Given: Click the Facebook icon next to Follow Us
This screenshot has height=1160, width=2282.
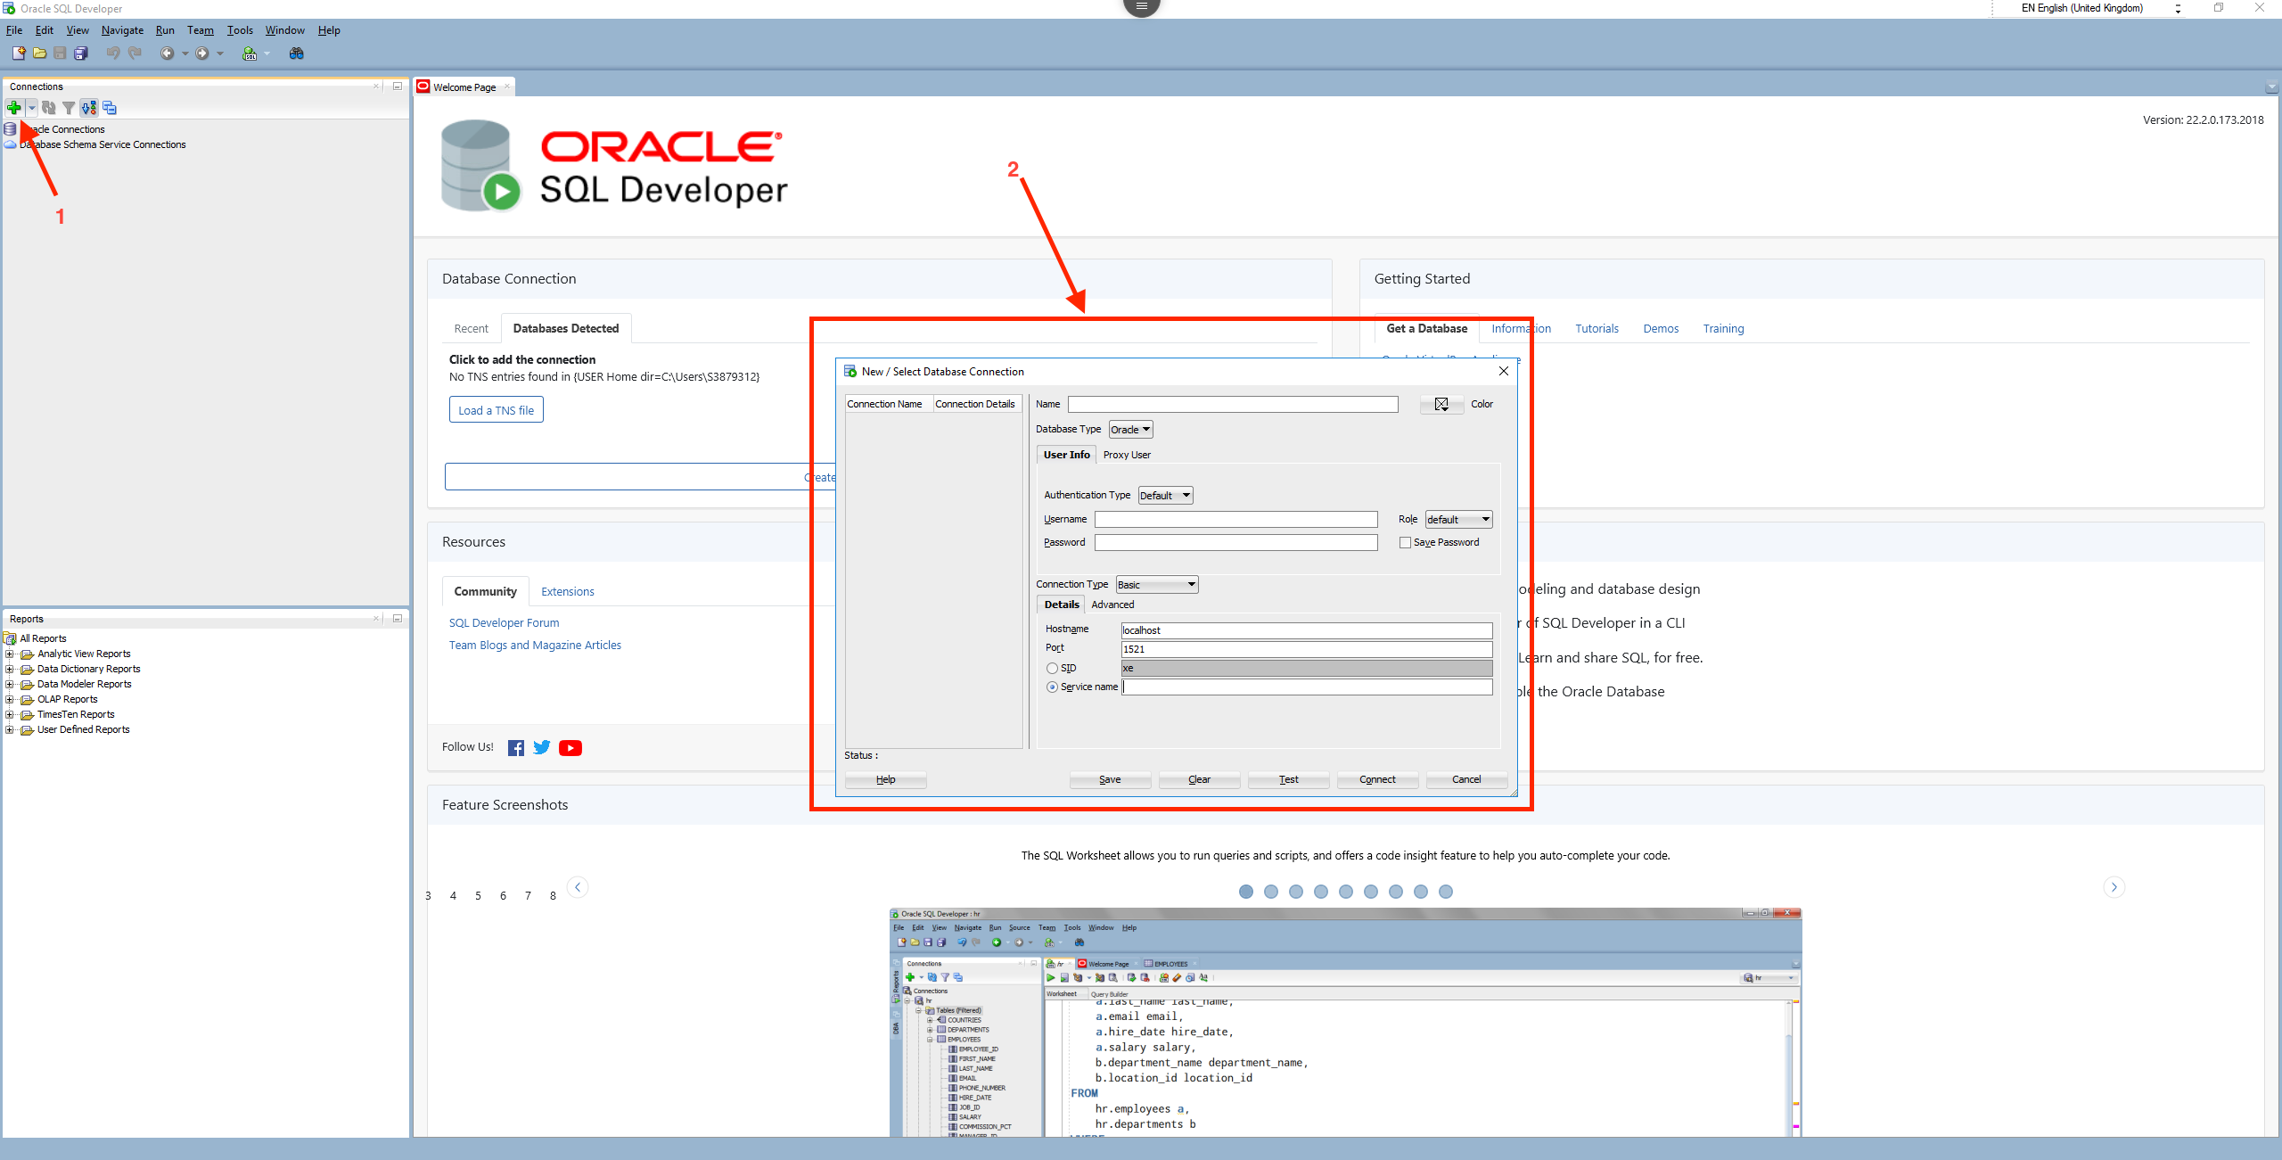Looking at the screenshot, I should coord(515,748).
